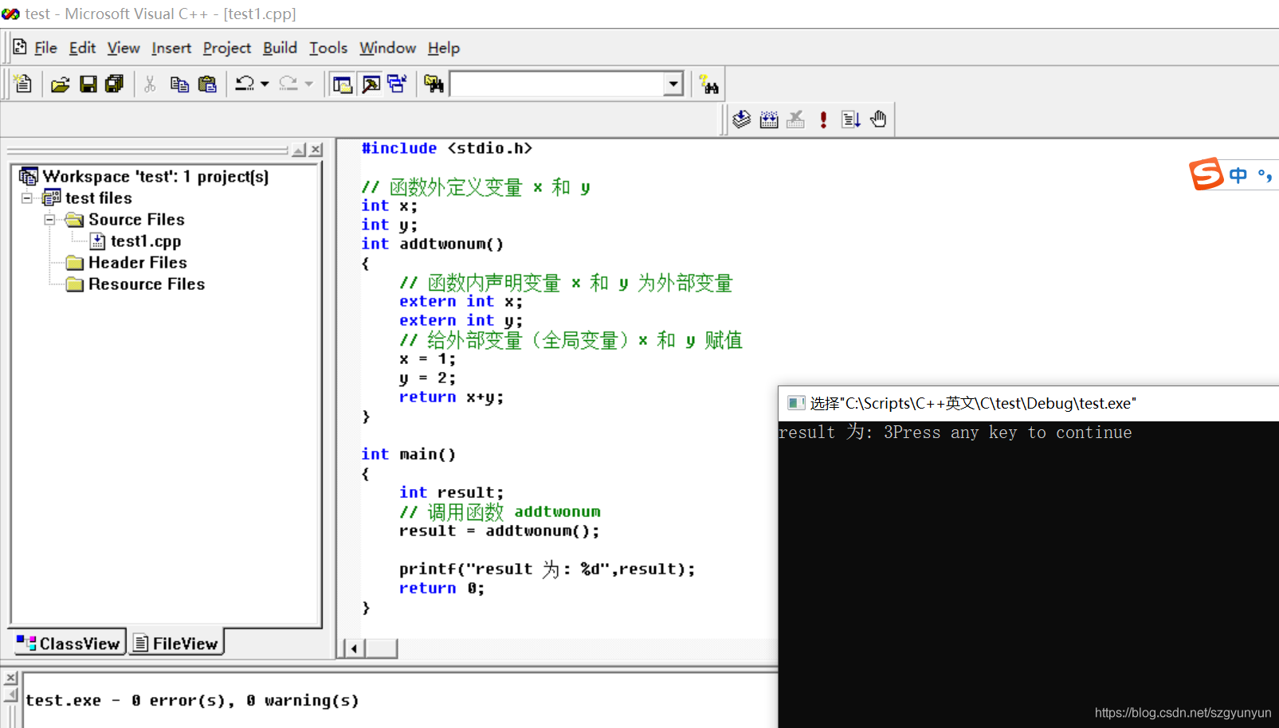
Task: Click the Open file toolbar icon
Action: (x=61, y=84)
